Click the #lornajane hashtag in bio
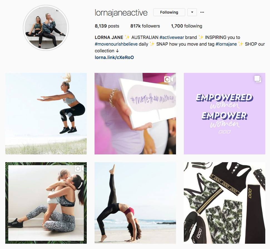Image resolution: width=270 pixels, height=249 pixels. tap(226, 44)
